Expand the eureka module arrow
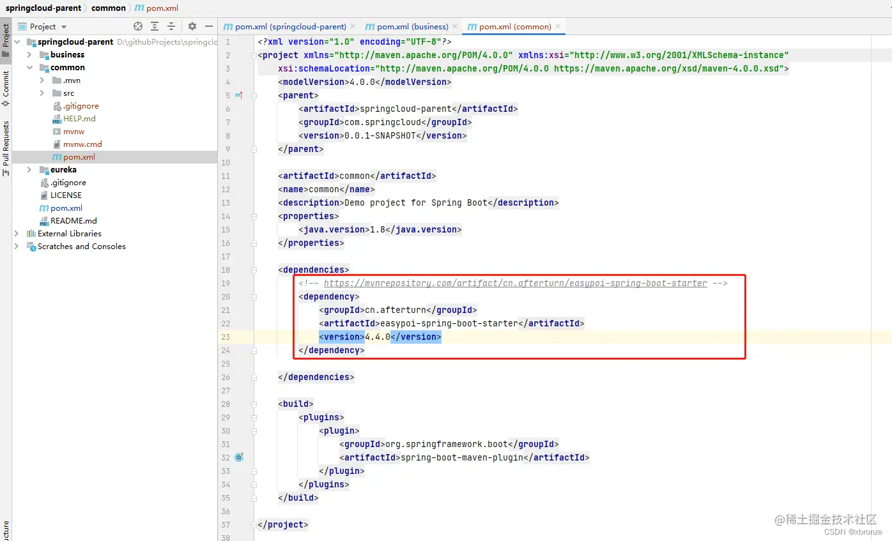The image size is (892, 541). (29, 170)
